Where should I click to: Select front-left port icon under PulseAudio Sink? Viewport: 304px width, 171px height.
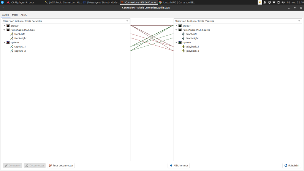pyautogui.click(x=12, y=34)
